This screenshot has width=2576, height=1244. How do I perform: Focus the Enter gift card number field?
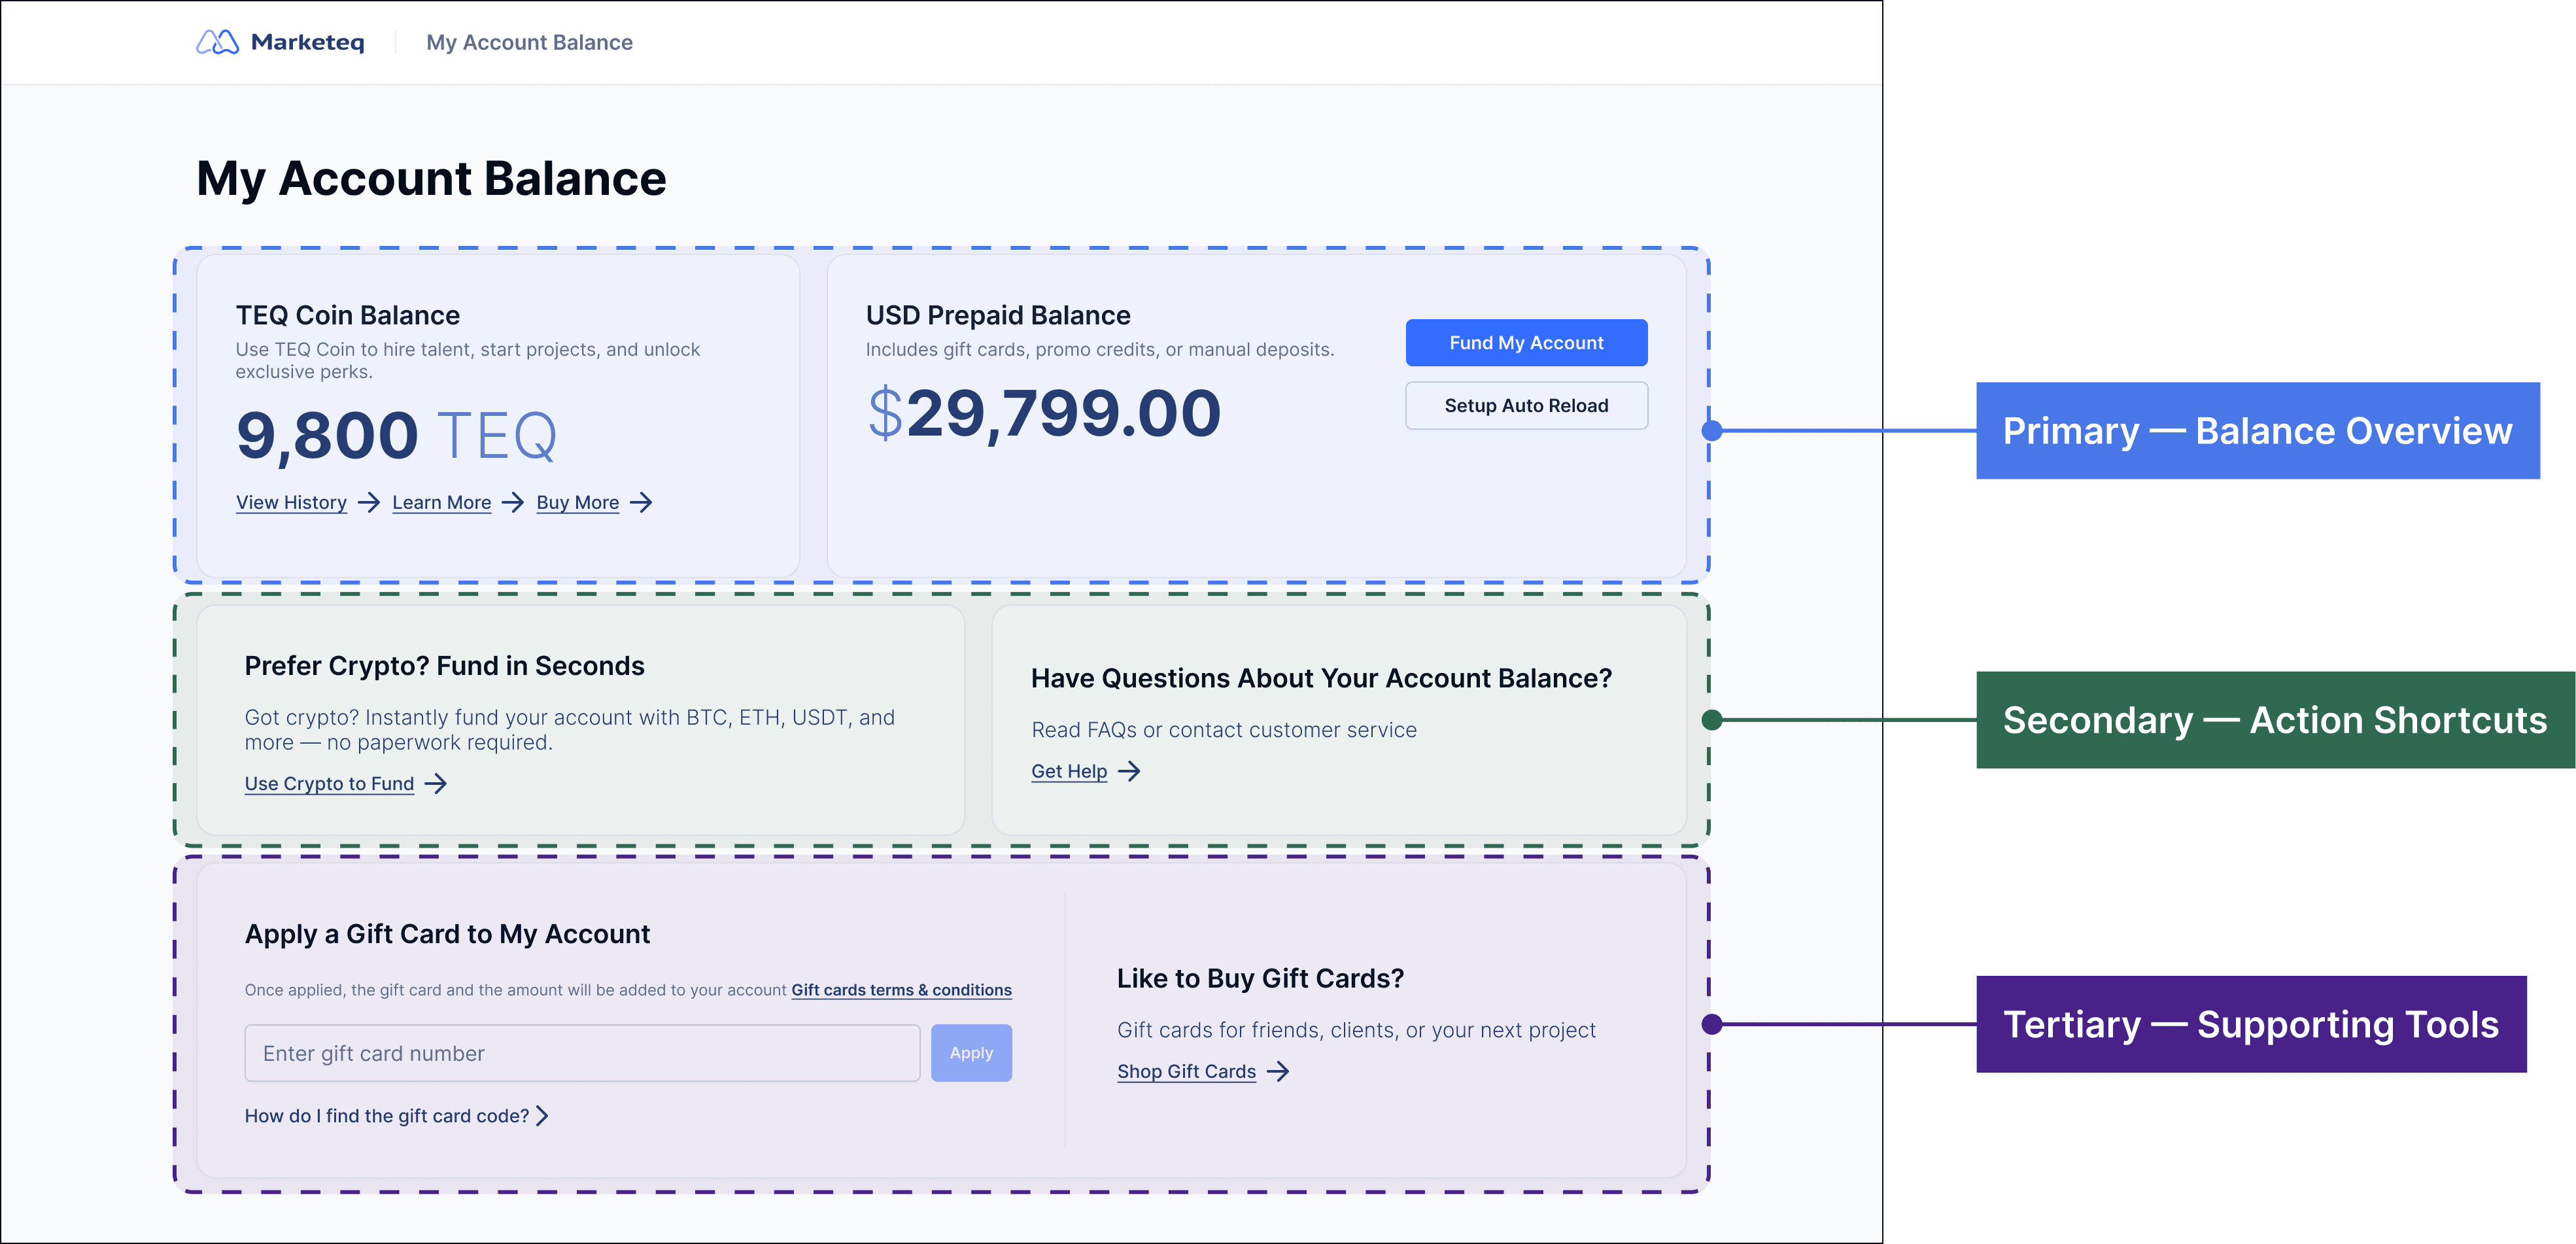(582, 1053)
